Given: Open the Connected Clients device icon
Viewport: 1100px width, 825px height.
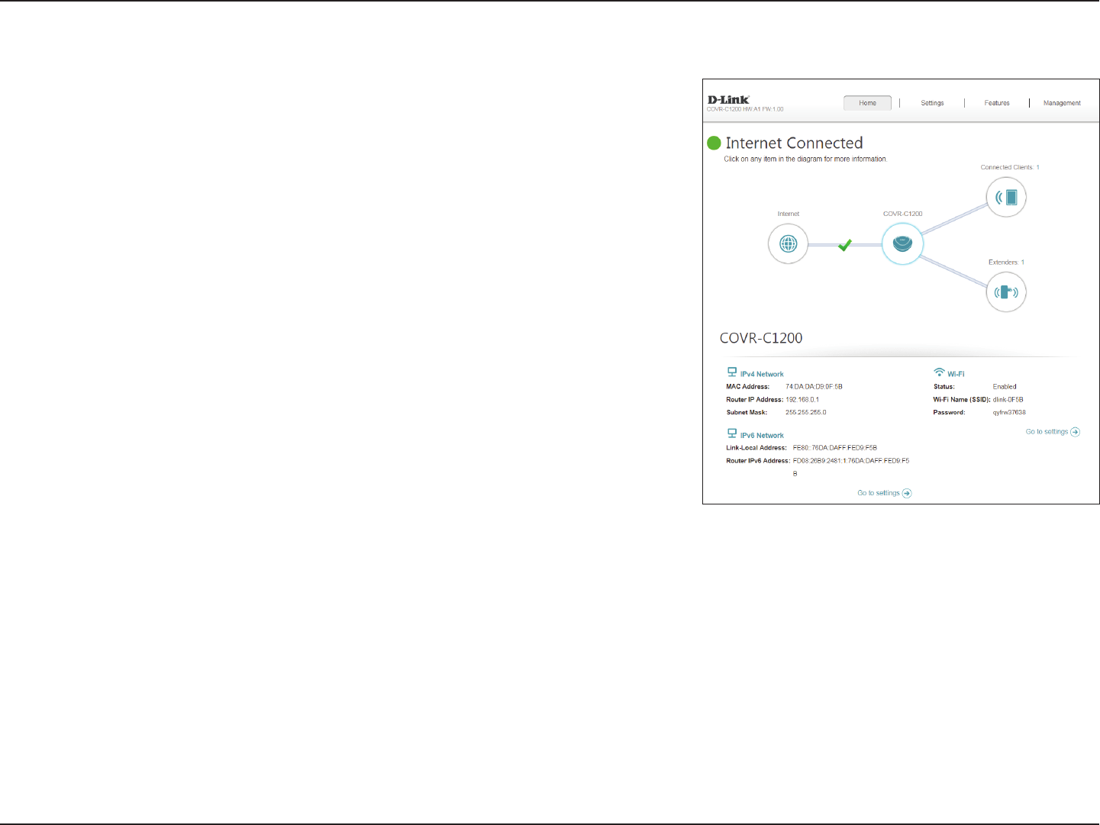Looking at the screenshot, I should 1006,197.
